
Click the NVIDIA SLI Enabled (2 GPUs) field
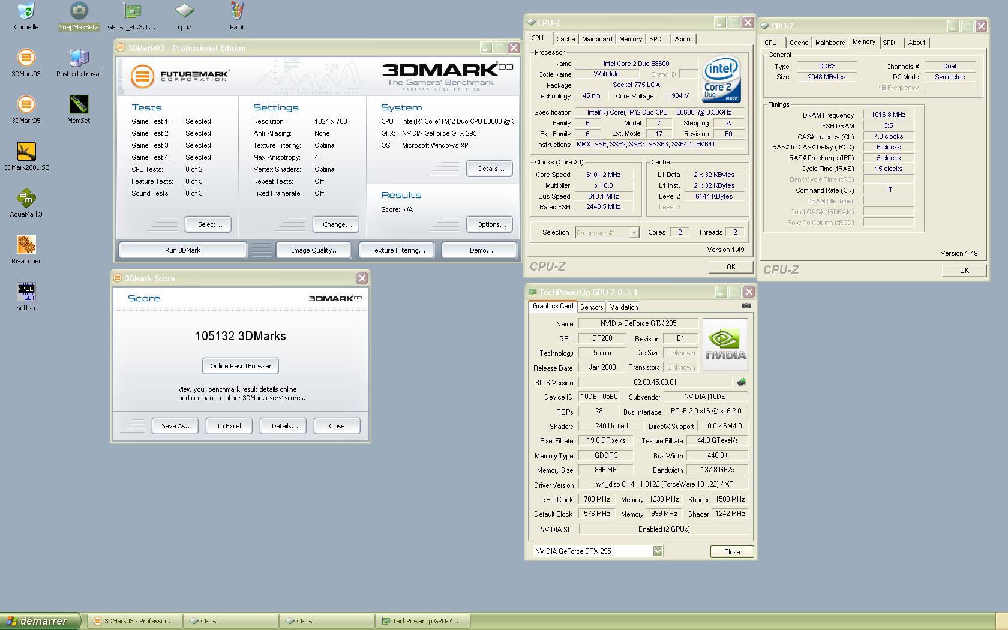(664, 529)
